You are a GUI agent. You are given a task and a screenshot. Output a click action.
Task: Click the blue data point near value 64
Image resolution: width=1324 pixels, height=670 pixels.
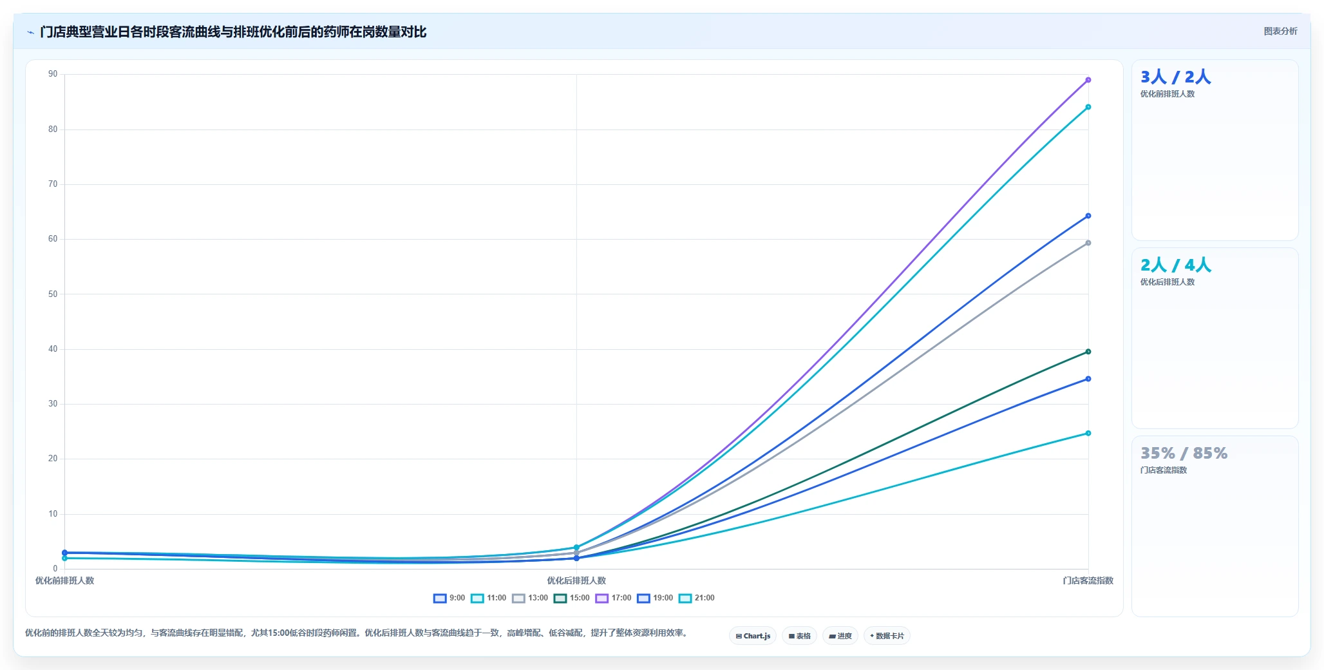[x=1088, y=216]
